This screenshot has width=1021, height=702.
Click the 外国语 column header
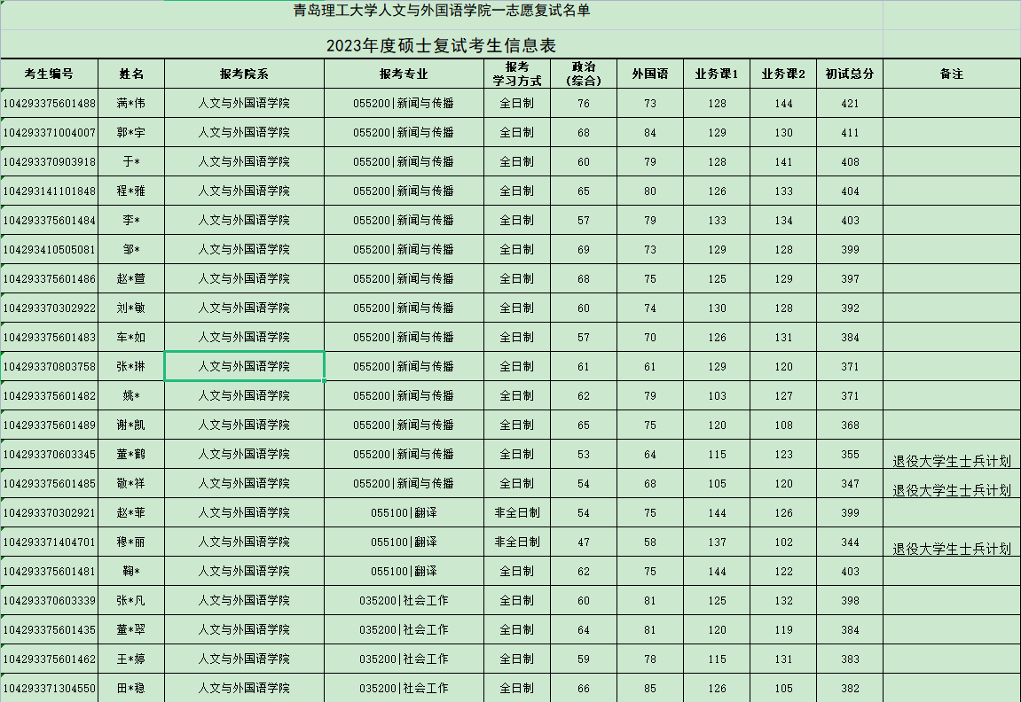pyautogui.click(x=650, y=74)
